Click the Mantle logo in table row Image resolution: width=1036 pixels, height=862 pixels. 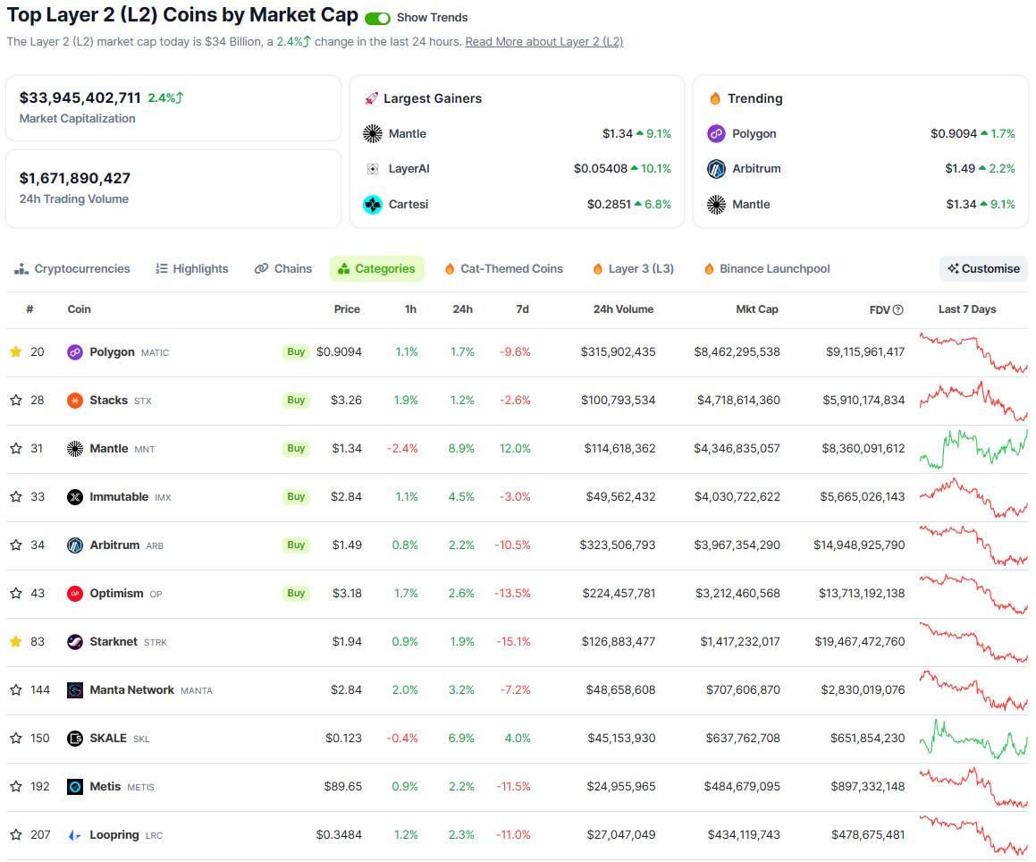tap(75, 448)
